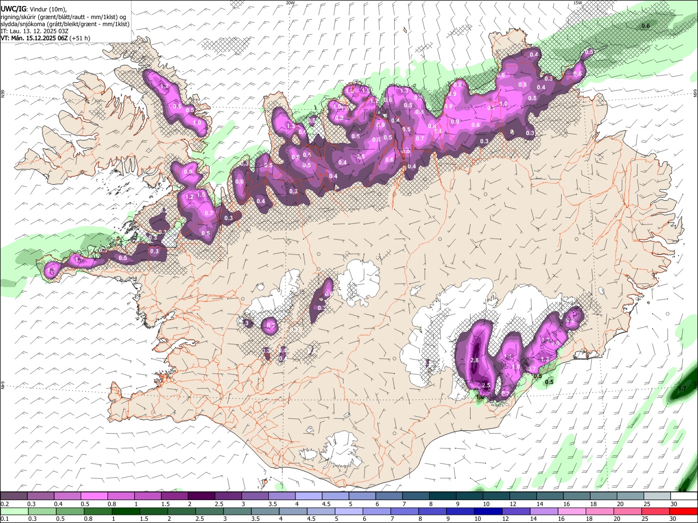Image resolution: width=698 pixels, height=523 pixels.
Task: Select the dark teal upper legend swatch between 8 and 9
Action: point(442,496)
